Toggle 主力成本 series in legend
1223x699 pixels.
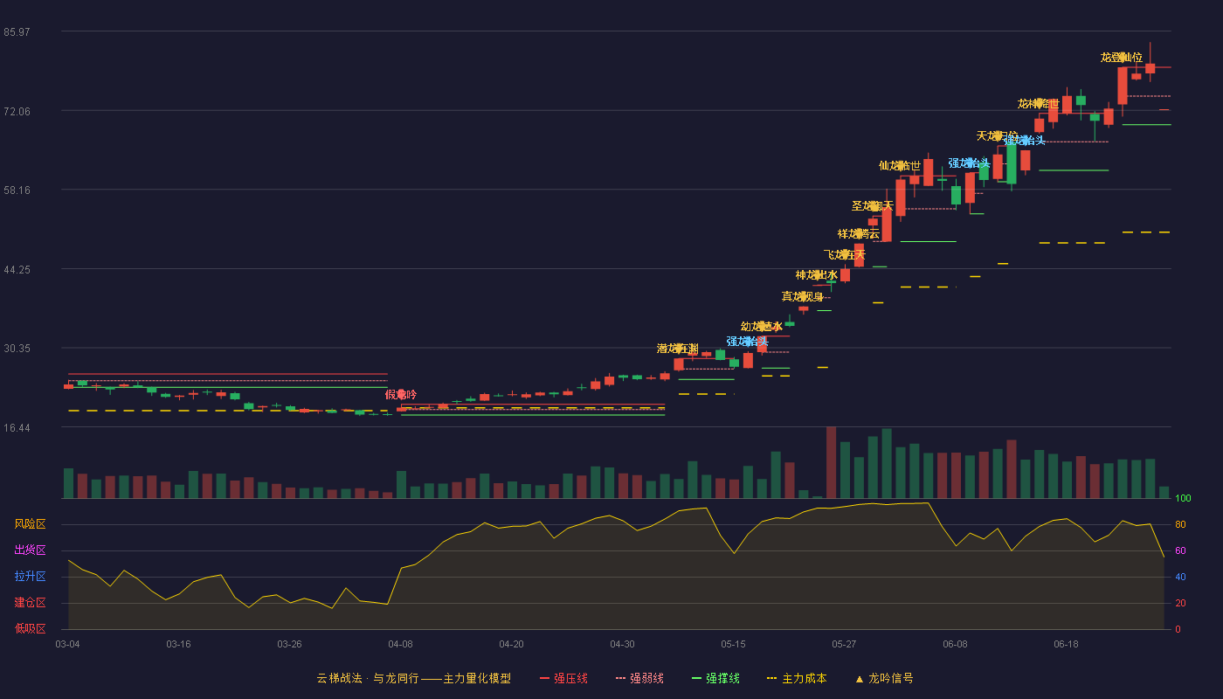click(797, 678)
